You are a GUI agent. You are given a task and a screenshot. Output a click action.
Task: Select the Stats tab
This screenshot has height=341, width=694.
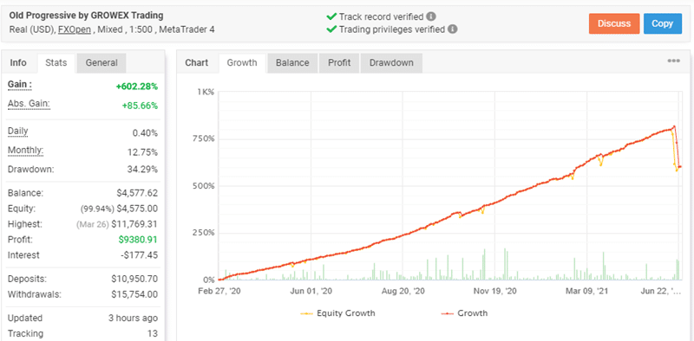56,62
